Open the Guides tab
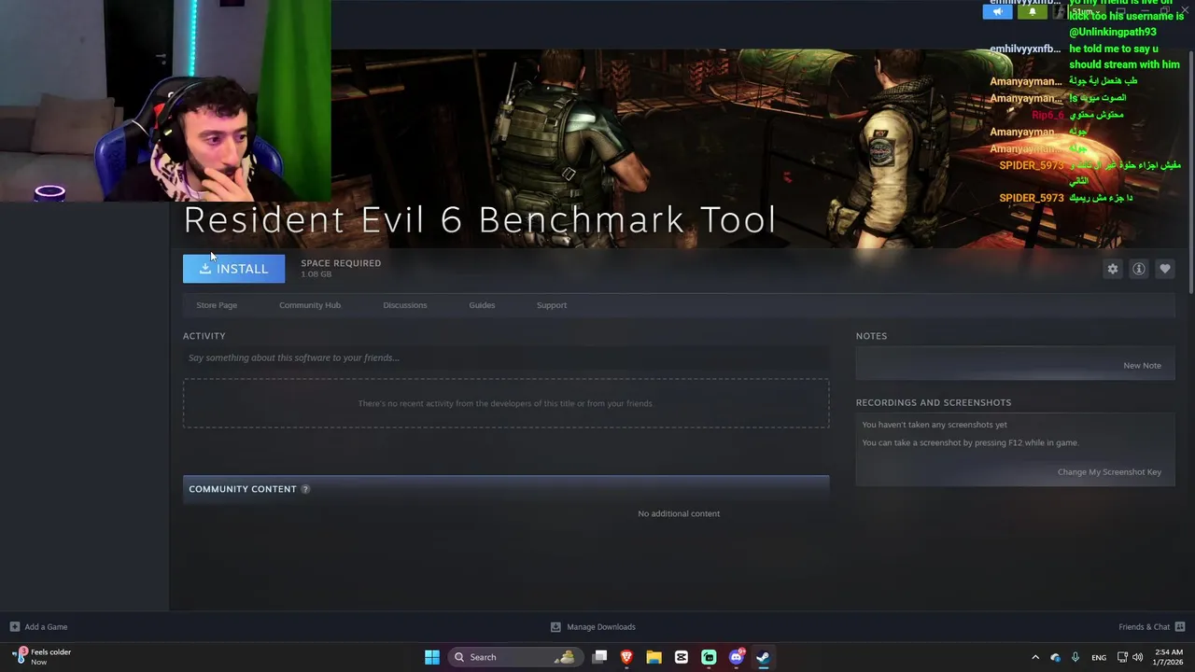 [482, 305]
